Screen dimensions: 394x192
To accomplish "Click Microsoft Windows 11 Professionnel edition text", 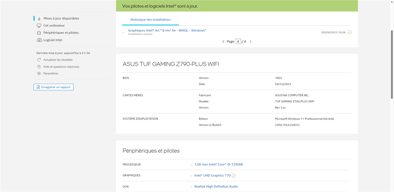I will [304, 119].
